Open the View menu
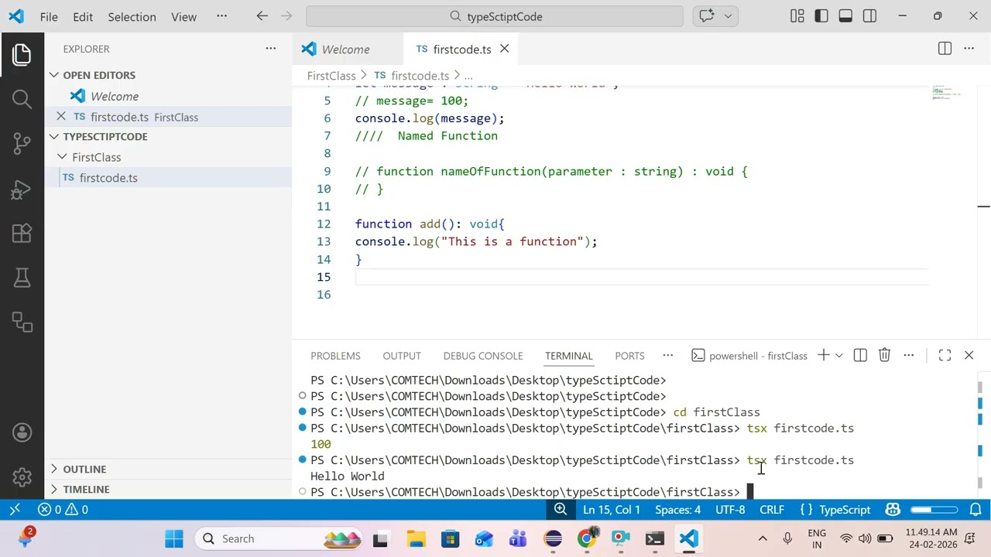Viewport: 991px width, 557px height. click(183, 16)
